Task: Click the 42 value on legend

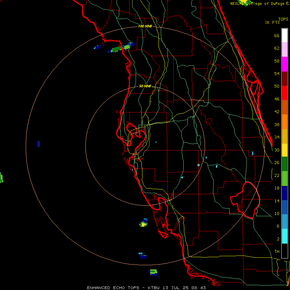Action: coord(277,112)
